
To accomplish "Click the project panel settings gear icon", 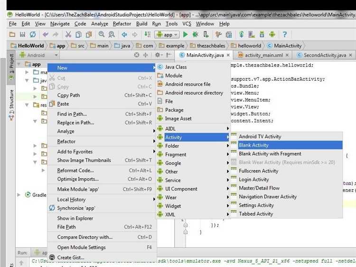I will click(157, 55).
